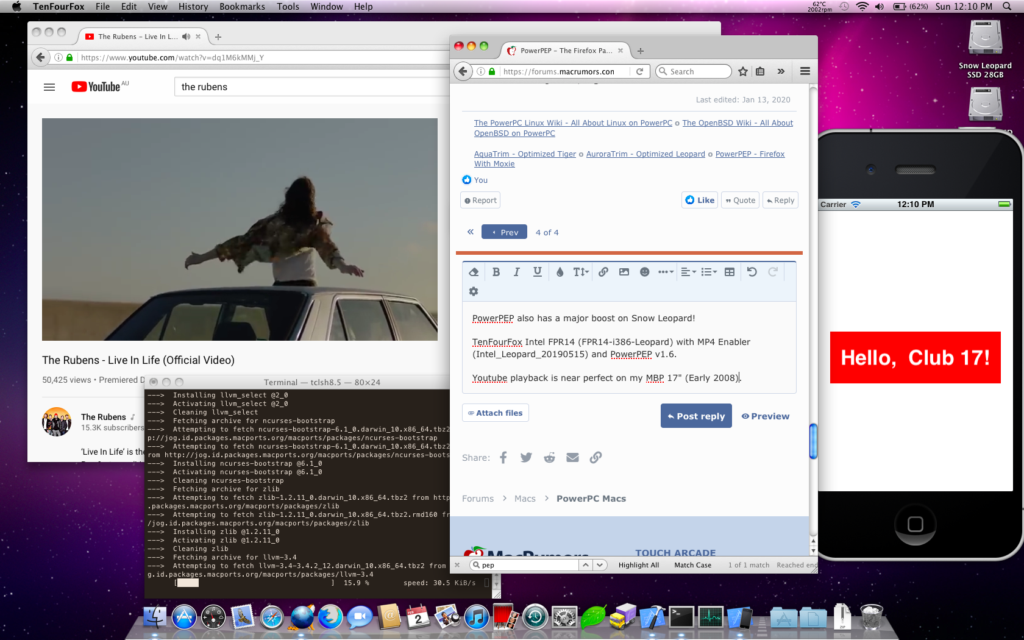Open the Macs breadcrumb link
This screenshot has height=640, width=1024.
pyautogui.click(x=525, y=499)
